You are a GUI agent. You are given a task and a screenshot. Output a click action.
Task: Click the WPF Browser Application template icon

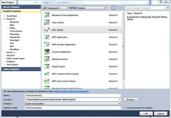pos(47,45)
